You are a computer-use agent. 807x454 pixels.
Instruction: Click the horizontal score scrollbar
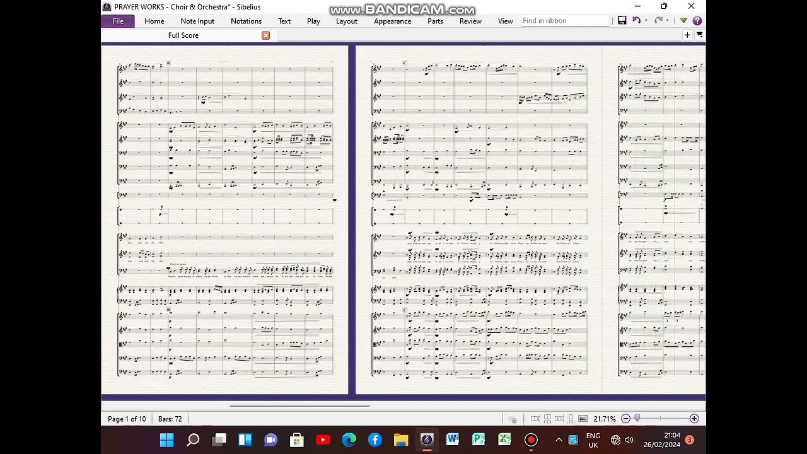(299, 406)
